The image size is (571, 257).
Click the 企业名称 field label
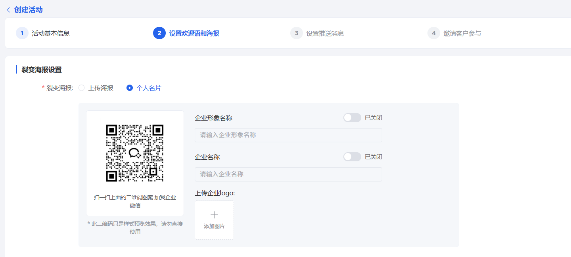(207, 157)
